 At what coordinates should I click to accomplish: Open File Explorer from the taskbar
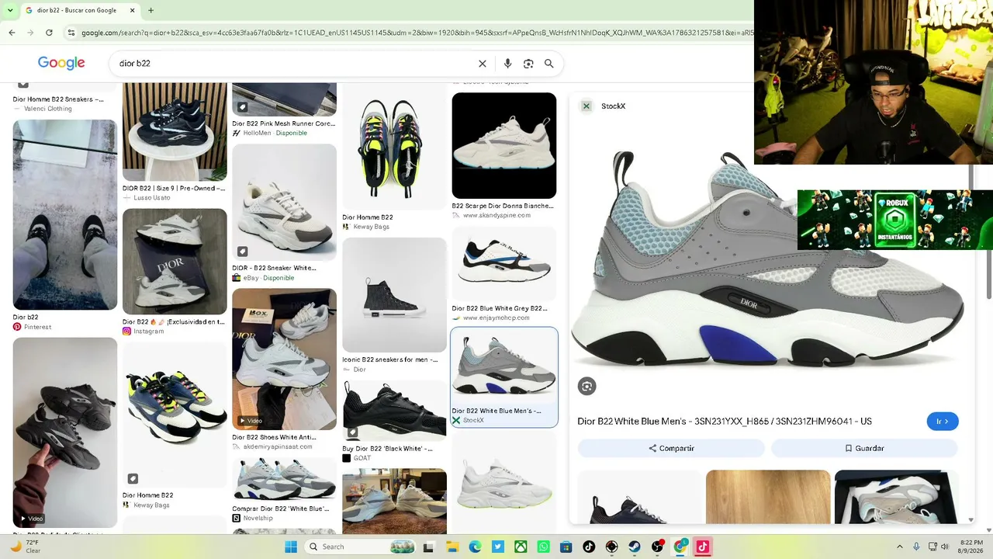(x=452, y=547)
